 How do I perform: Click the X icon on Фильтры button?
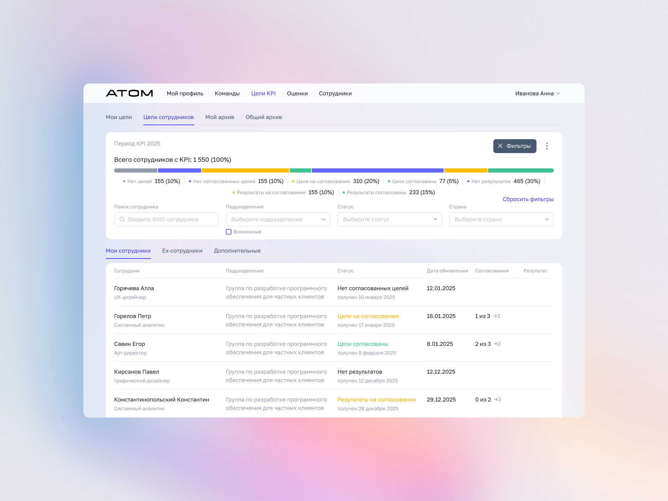(500, 146)
